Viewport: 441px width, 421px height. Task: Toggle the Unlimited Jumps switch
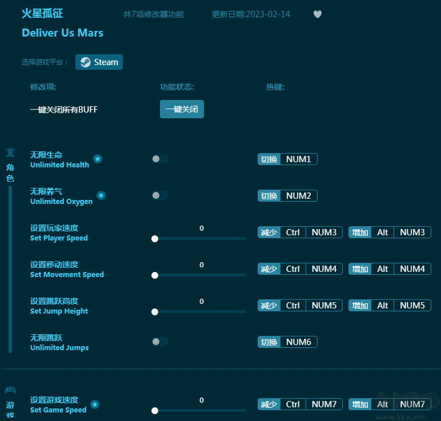click(x=159, y=342)
